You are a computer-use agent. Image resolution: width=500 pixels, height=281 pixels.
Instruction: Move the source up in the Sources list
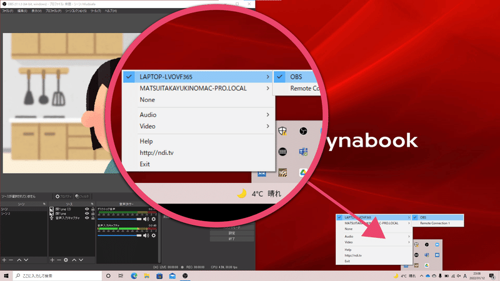(x=74, y=260)
